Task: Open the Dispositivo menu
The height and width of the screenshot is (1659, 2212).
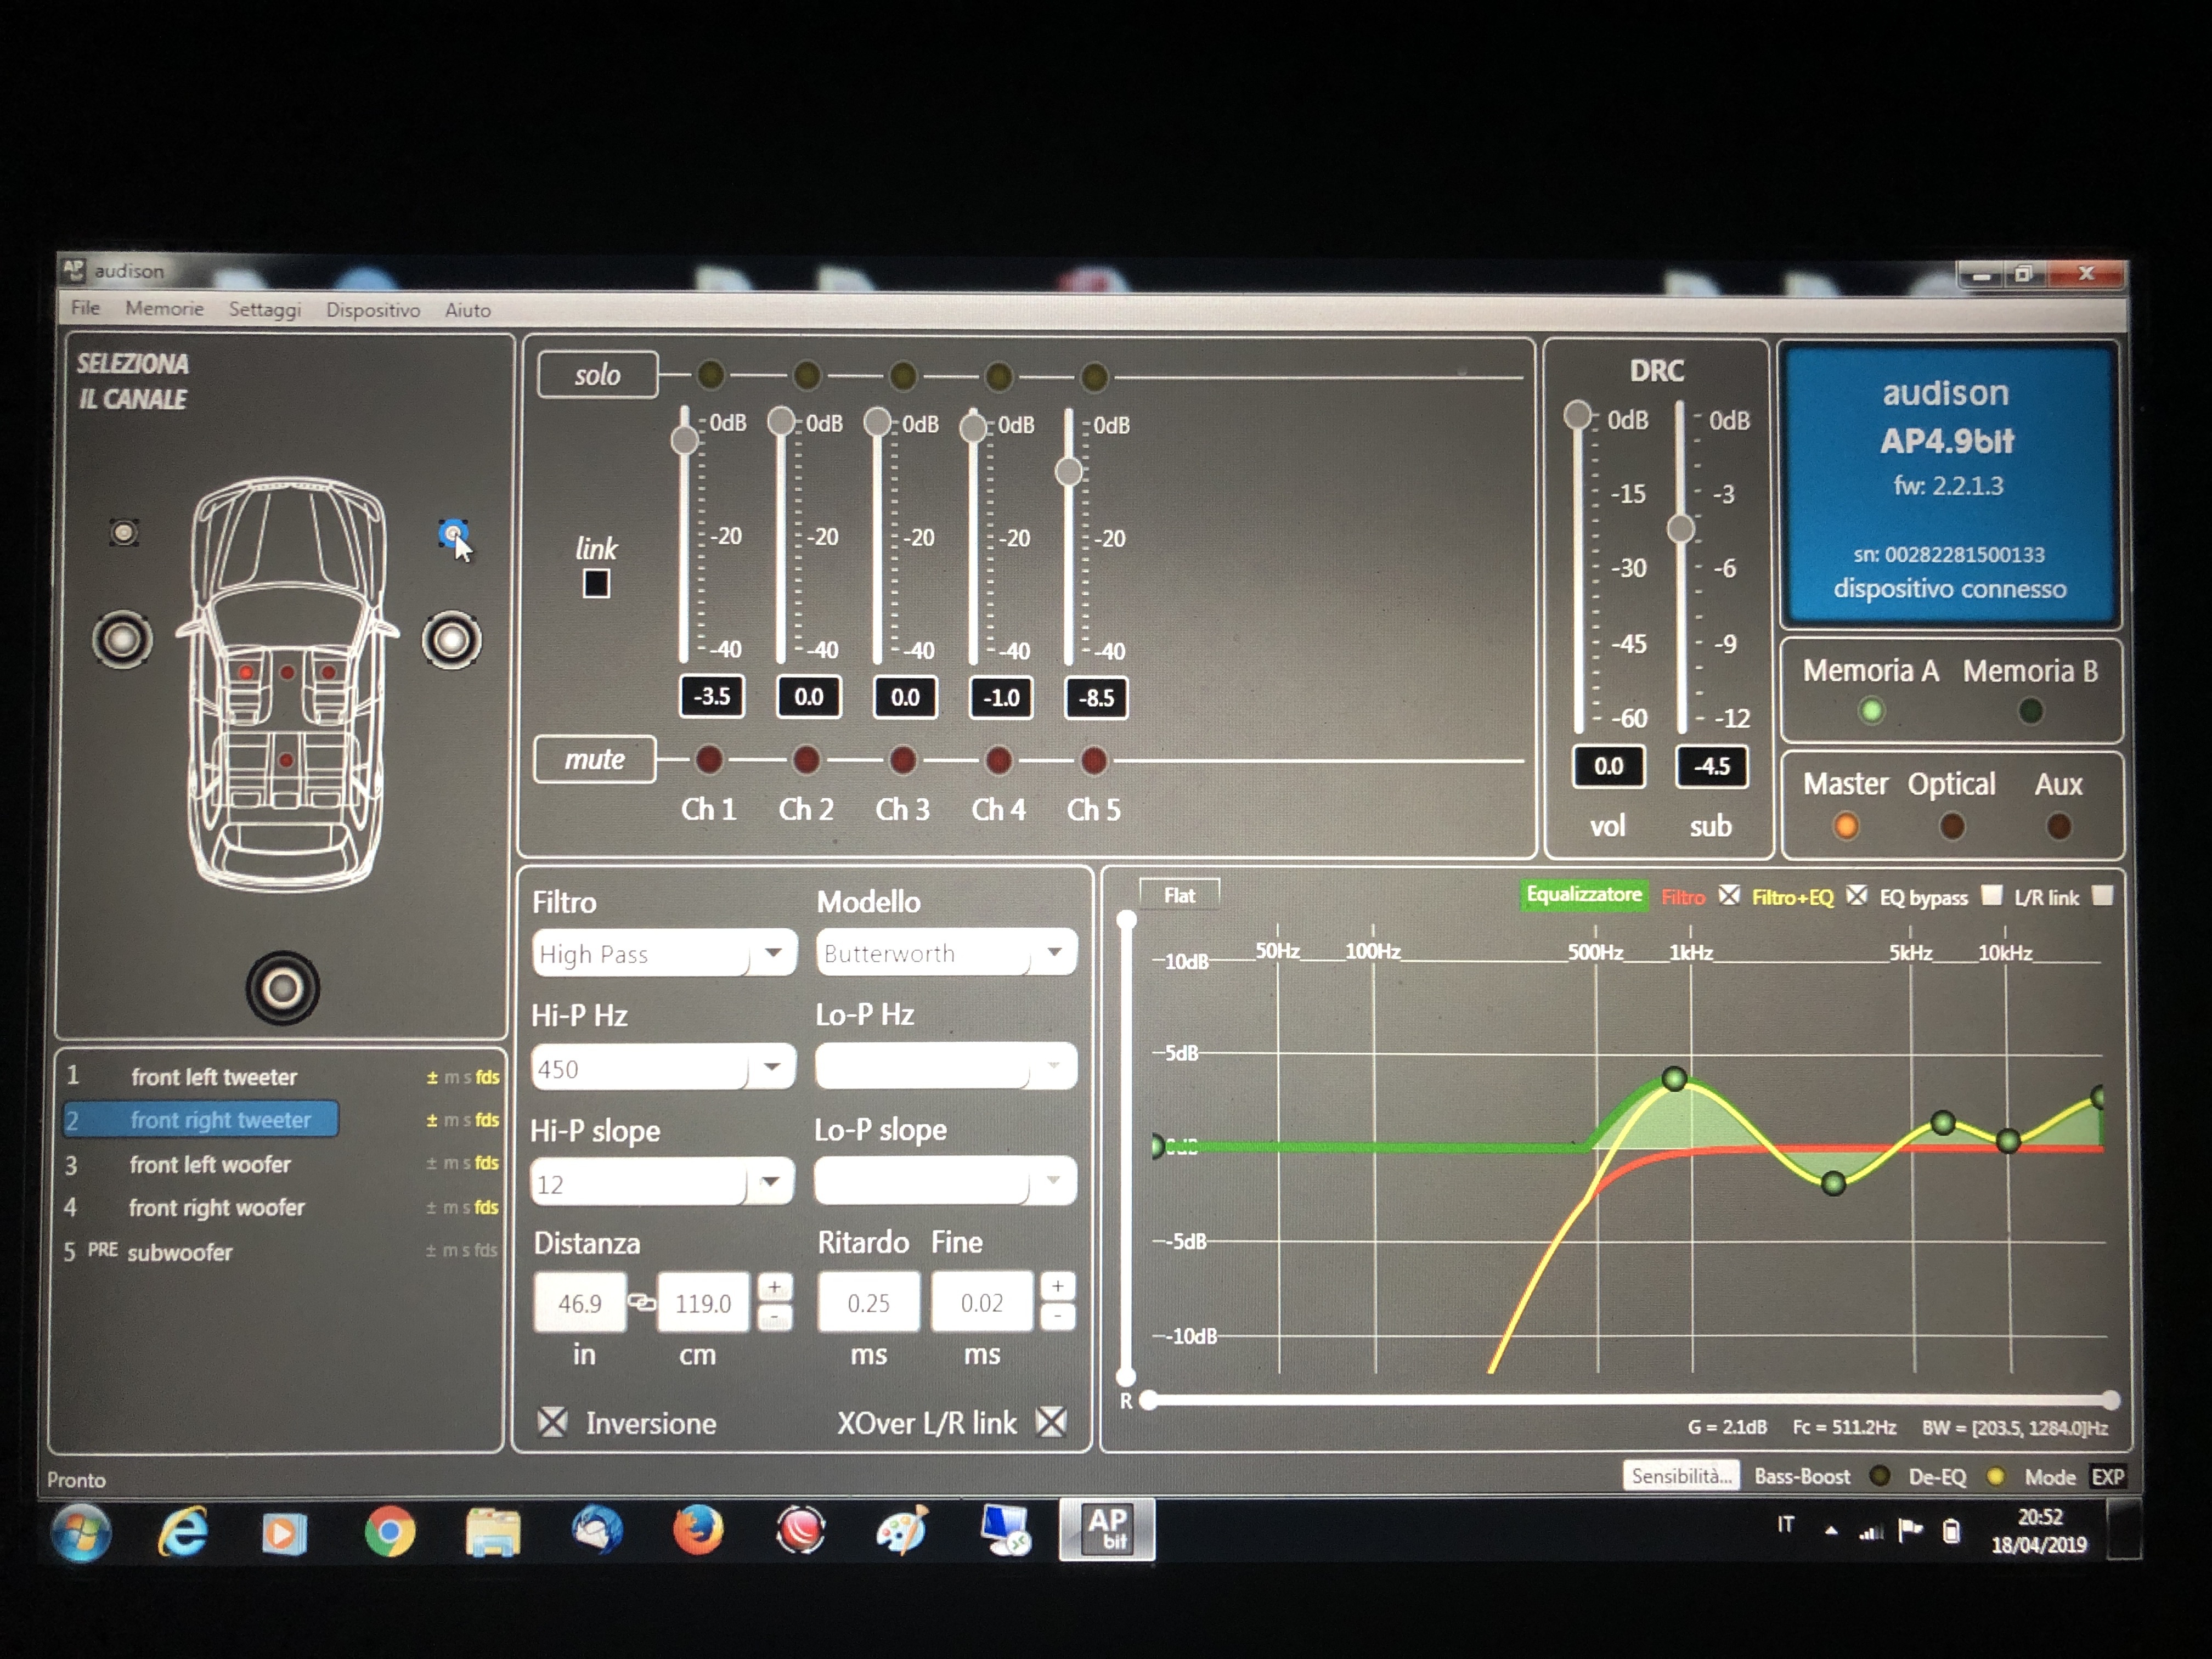Action: point(373,310)
